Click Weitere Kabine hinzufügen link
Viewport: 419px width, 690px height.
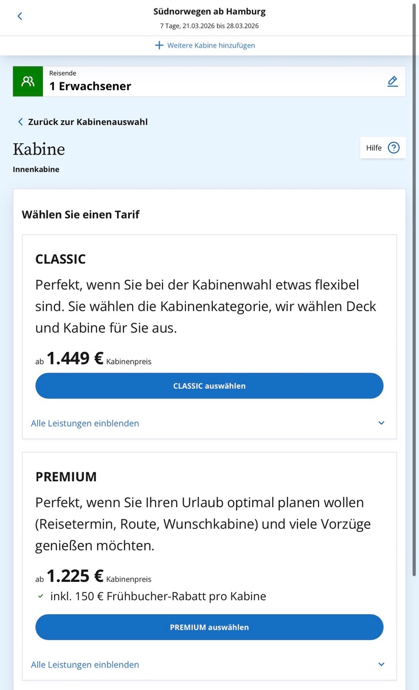211,45
